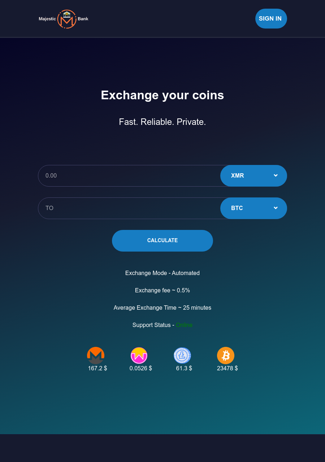Click the 23478 $ Bitcoin price
Screen dimensions: 325x462
coord(227,368)
